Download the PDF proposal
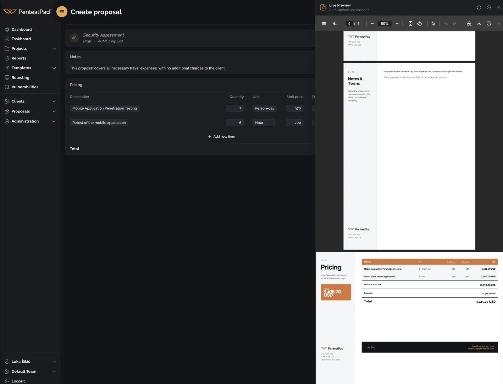The image size is (503, 384). (x=479, y=24)
